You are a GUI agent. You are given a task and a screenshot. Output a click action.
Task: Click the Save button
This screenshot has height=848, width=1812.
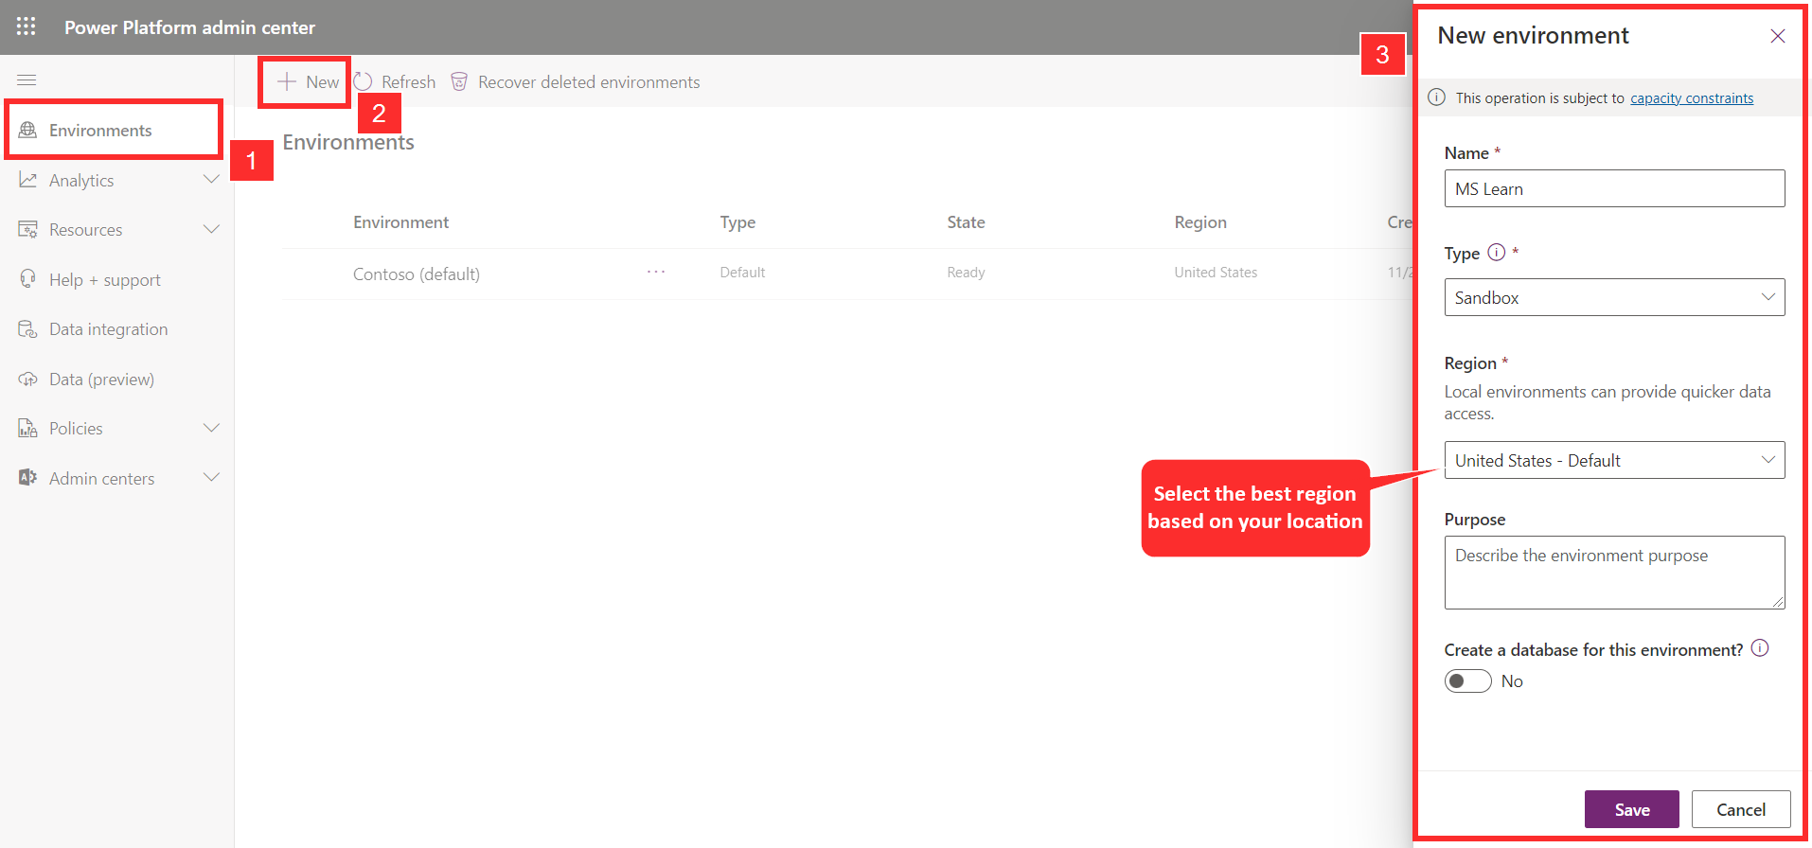tap(1631, 809)
